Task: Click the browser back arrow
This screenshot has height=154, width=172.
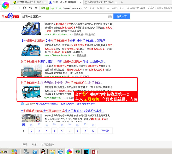Action: point(14,8)
